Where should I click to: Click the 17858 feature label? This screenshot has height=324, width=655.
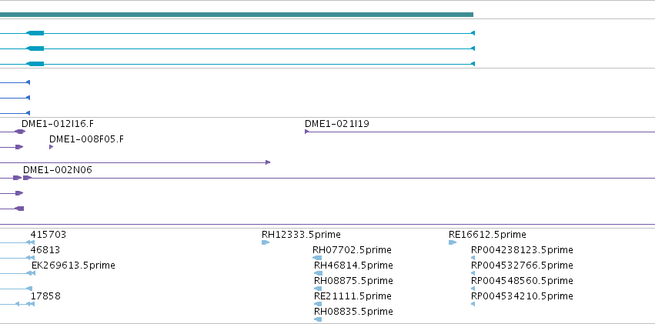click(x=45, y=296)
